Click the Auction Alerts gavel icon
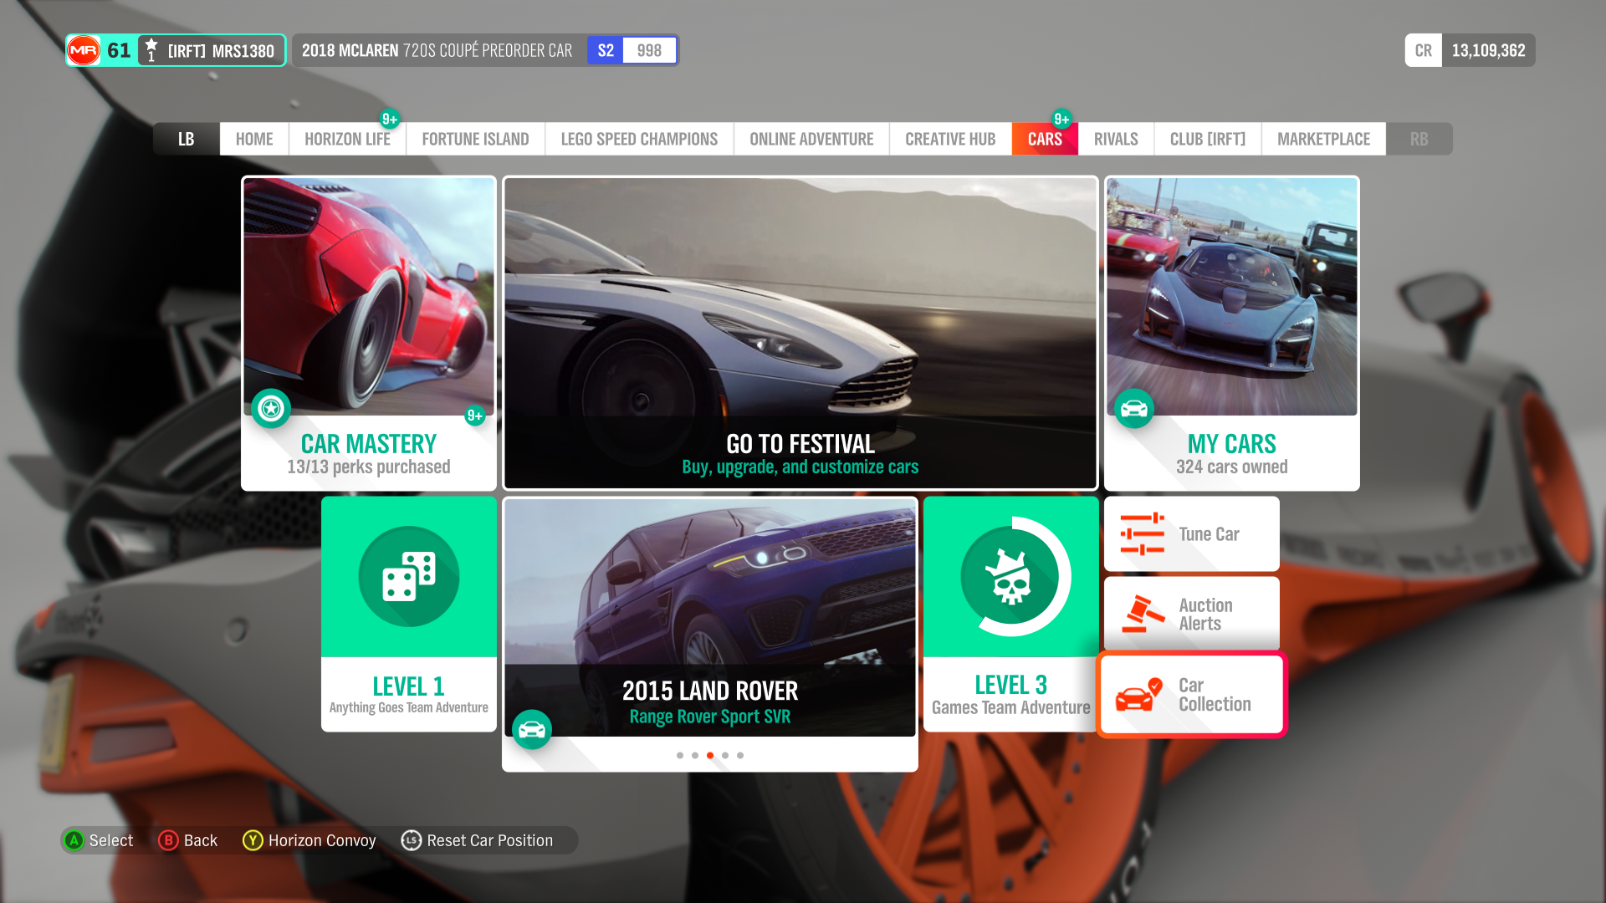This screenshot has width=1606, height=903. coord(1142,614)
